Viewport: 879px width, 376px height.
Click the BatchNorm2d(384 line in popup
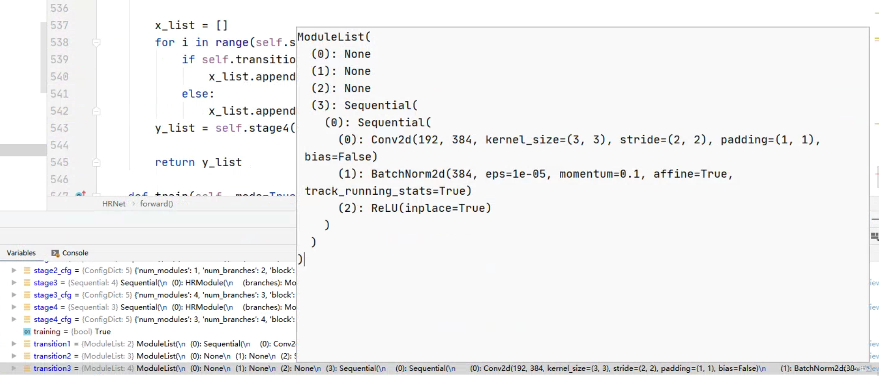click(536, 174)
